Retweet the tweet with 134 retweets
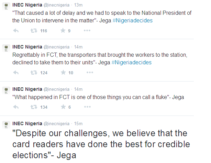211x163 pixels. click(x=34, y=107)
